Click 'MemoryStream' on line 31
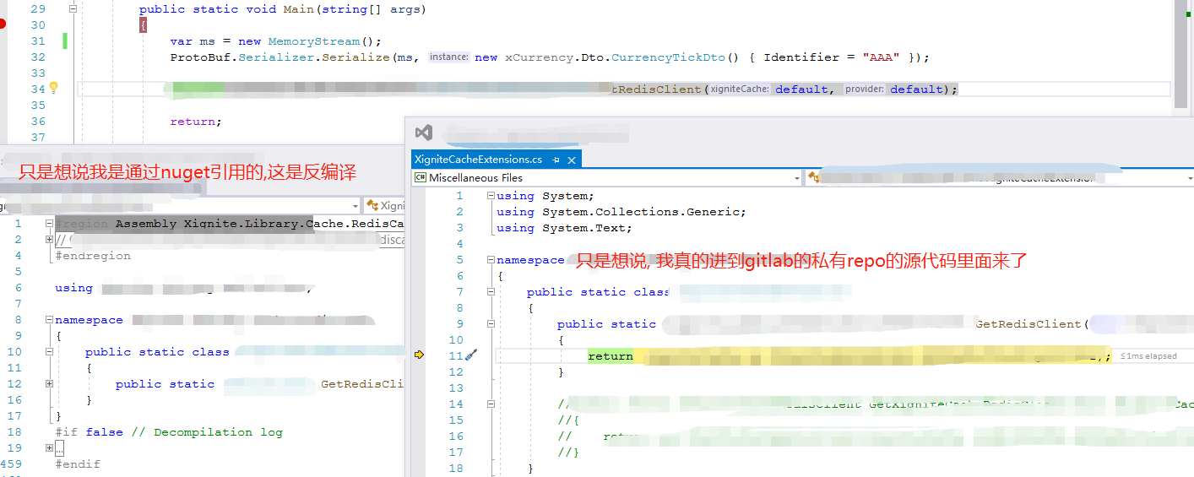The height and width of the screenshot is (477, 1194). (314, 41)
